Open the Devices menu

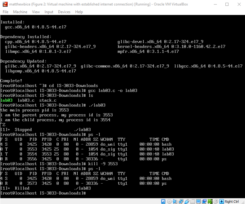(64, 12)
